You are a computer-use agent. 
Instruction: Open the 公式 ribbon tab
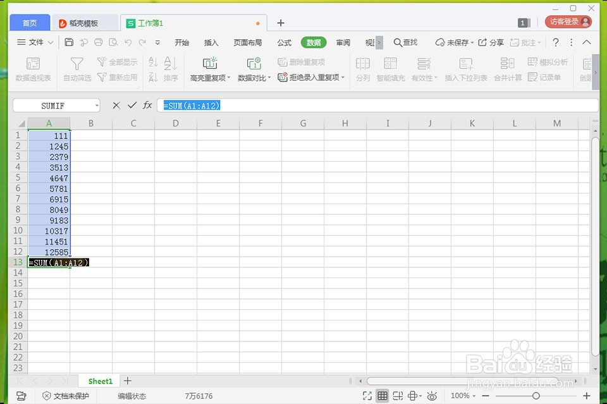tap(284, 42)
